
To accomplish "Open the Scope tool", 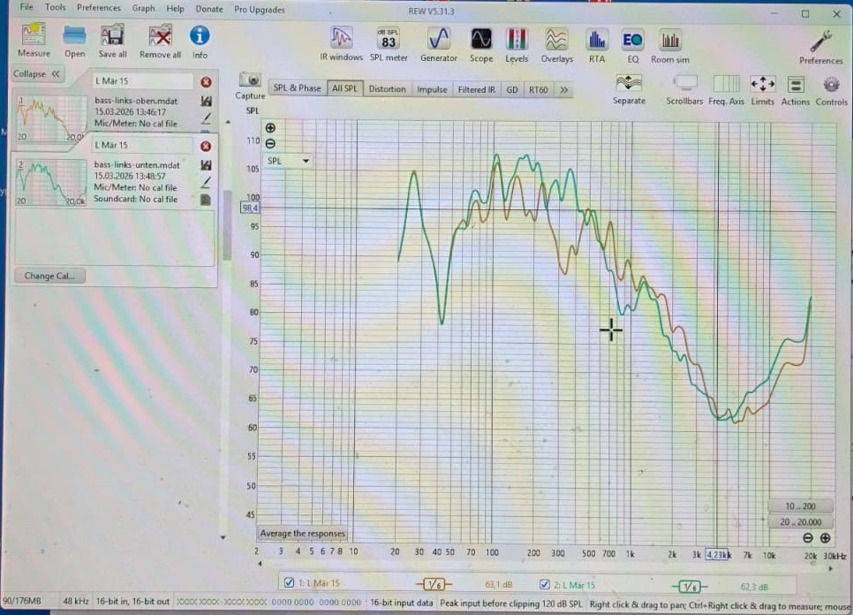I will pos(481,45).
